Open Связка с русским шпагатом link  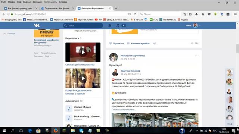tap(80, 65)
